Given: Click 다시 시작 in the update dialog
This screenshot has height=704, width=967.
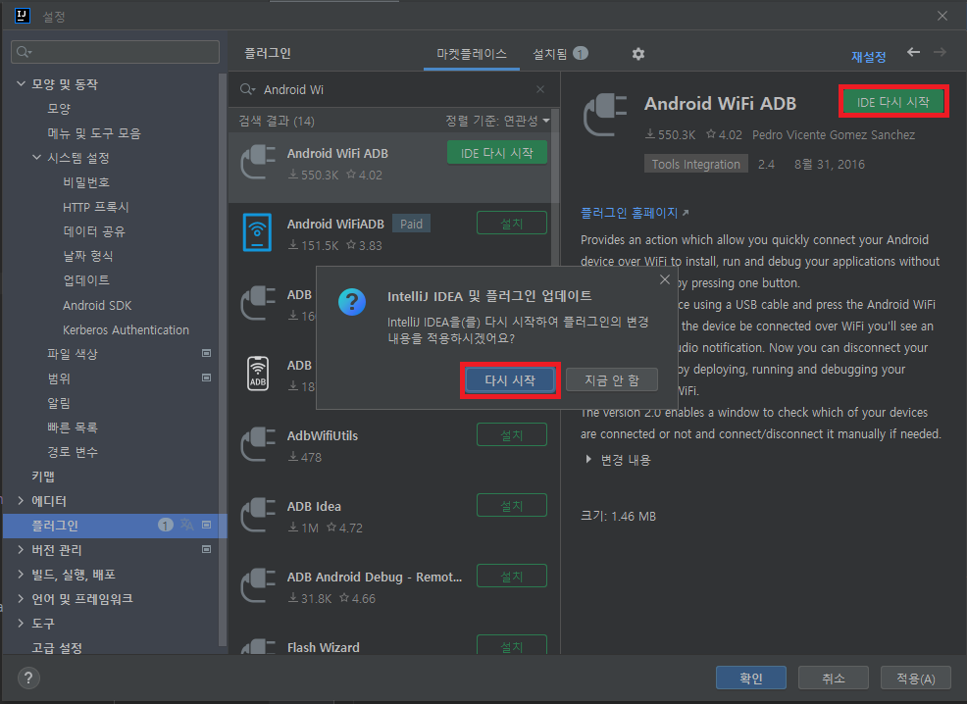Looking at the screenshot, I should (509, 380).
